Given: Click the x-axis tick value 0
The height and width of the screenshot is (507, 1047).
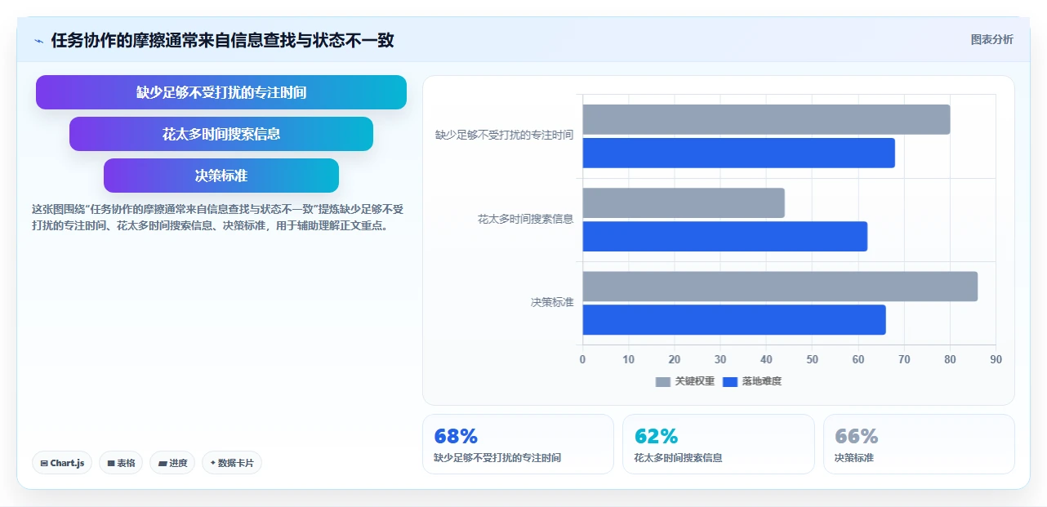Looking at the screenshot, I should click(582, 359).
